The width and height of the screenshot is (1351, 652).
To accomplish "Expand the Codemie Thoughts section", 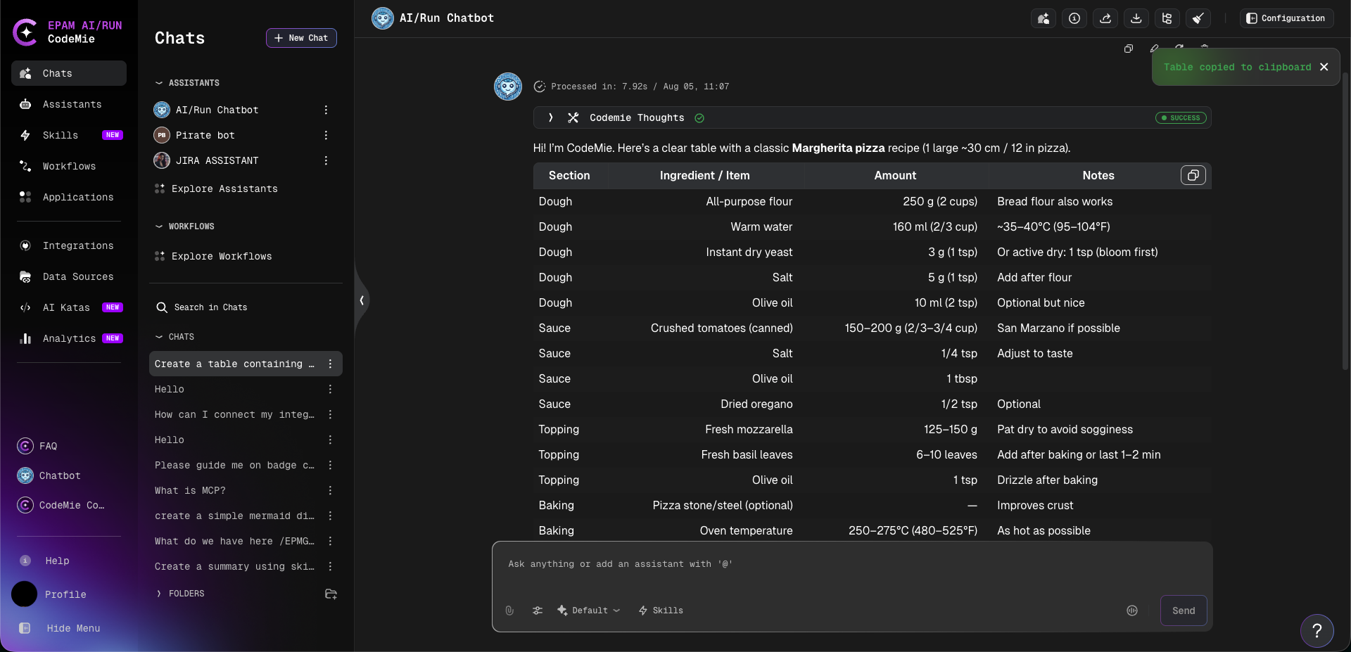I will [551, 117].
